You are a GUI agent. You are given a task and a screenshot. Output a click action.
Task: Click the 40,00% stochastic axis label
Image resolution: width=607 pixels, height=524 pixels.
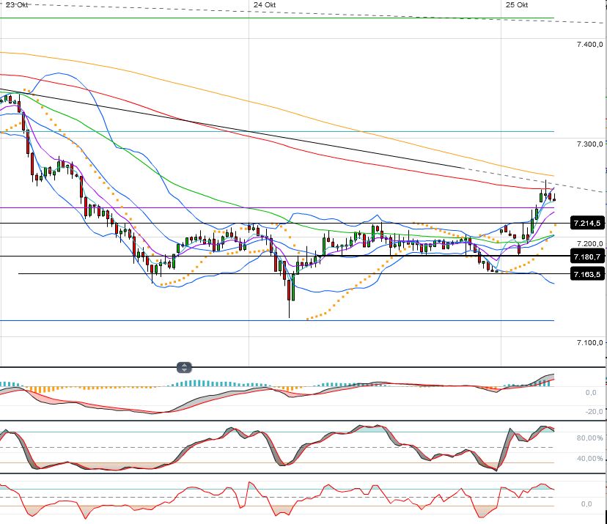(589, 459)
